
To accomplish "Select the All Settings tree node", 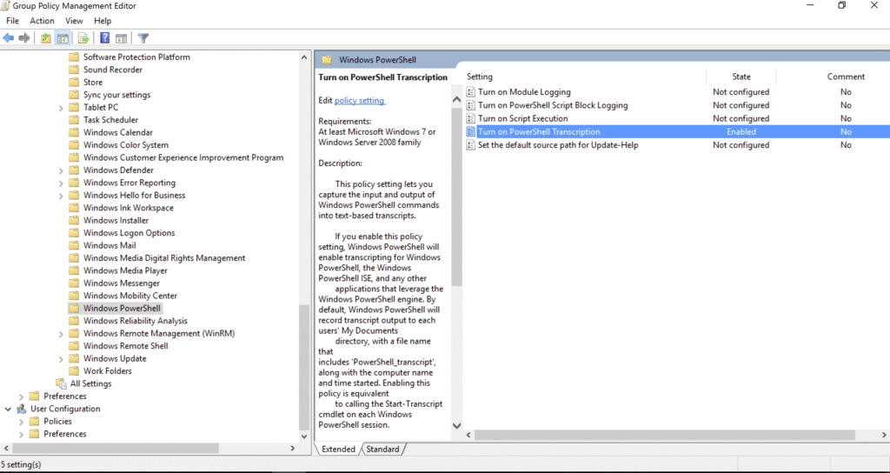I will pyautogui.click(x=90, y=383).
